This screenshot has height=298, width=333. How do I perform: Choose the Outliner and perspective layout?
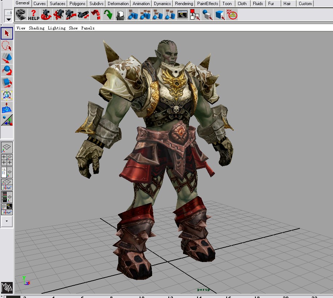coord(7,172)
